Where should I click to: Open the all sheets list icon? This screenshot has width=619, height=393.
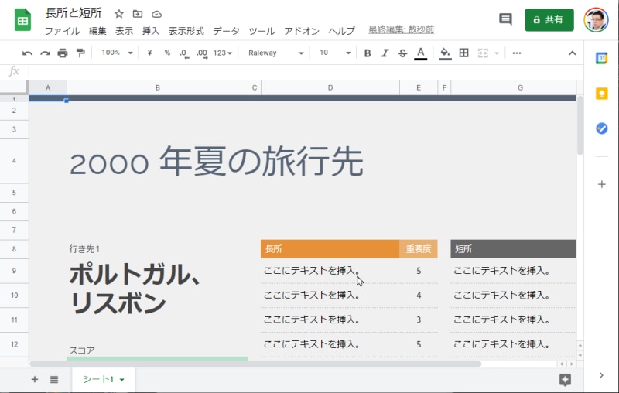54,380
